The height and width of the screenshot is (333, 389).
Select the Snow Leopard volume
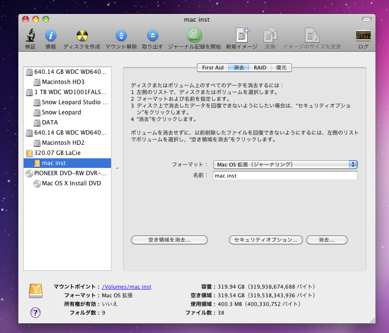[67, 112]
